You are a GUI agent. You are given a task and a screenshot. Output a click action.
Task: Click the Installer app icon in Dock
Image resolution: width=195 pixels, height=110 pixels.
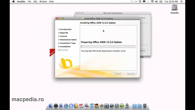point(127,106)
